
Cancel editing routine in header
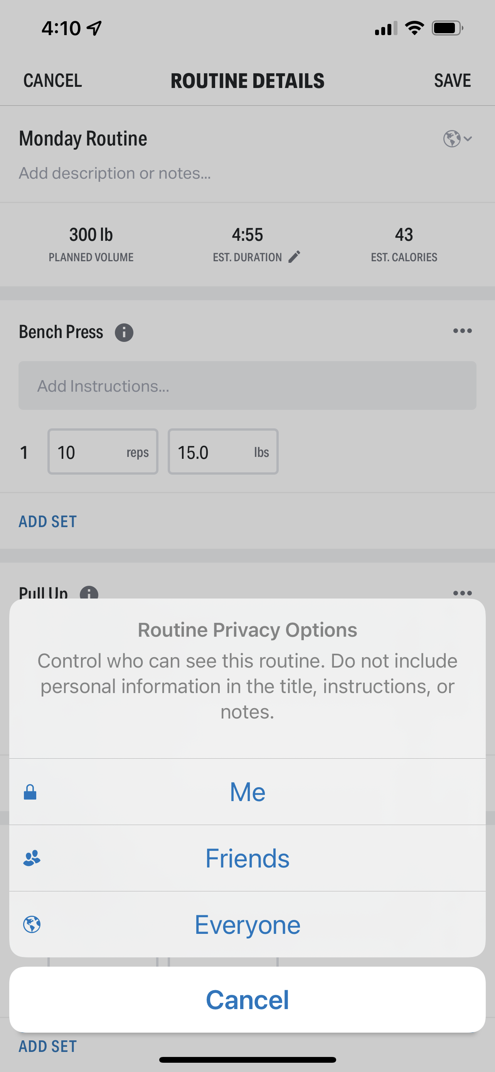click(53, 80)
